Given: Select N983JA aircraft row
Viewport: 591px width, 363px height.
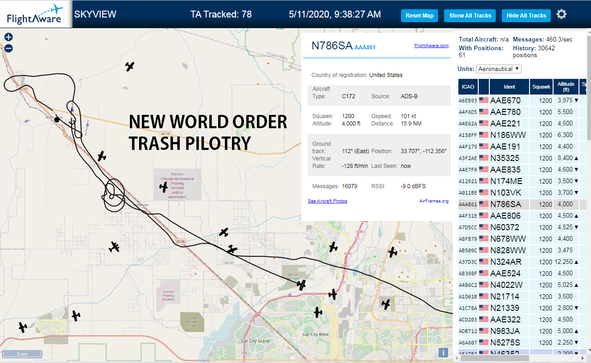Looking at the screenshot, I should coord(522,331).
